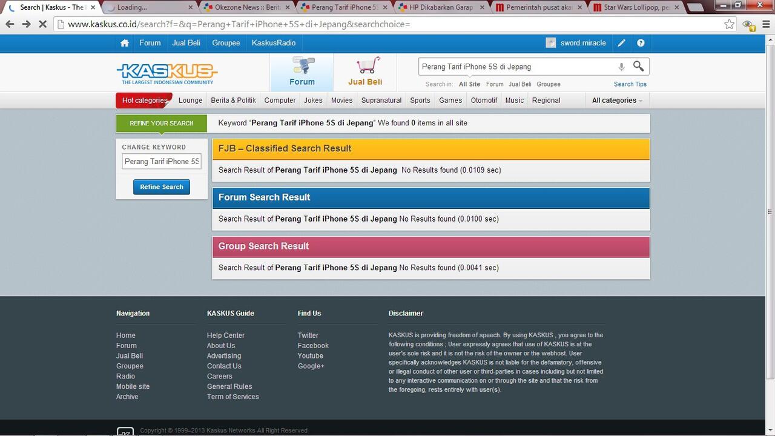
Task: Click the shield extension icon in toolbar
Action: pyautogui.click(x=748, y=25)
